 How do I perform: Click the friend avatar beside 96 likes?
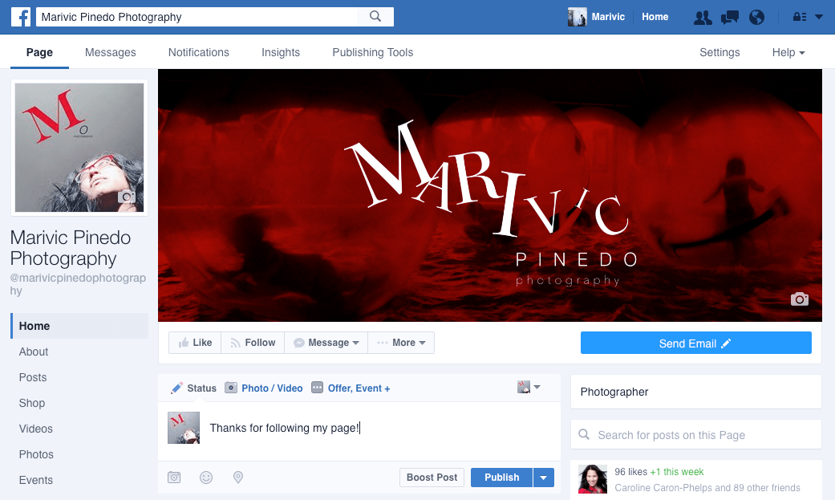593,478
